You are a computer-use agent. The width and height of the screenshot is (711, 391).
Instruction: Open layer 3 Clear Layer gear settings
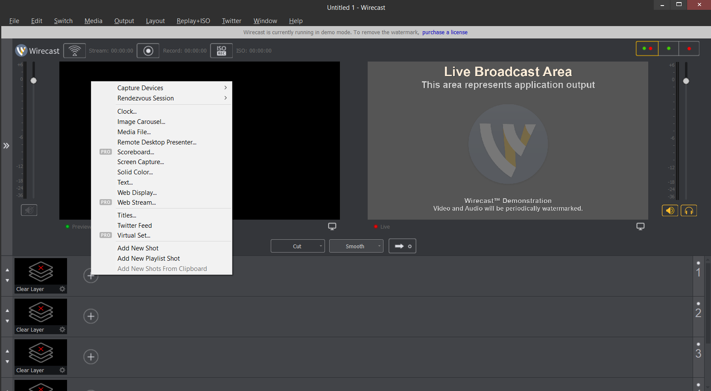(62, 370)
